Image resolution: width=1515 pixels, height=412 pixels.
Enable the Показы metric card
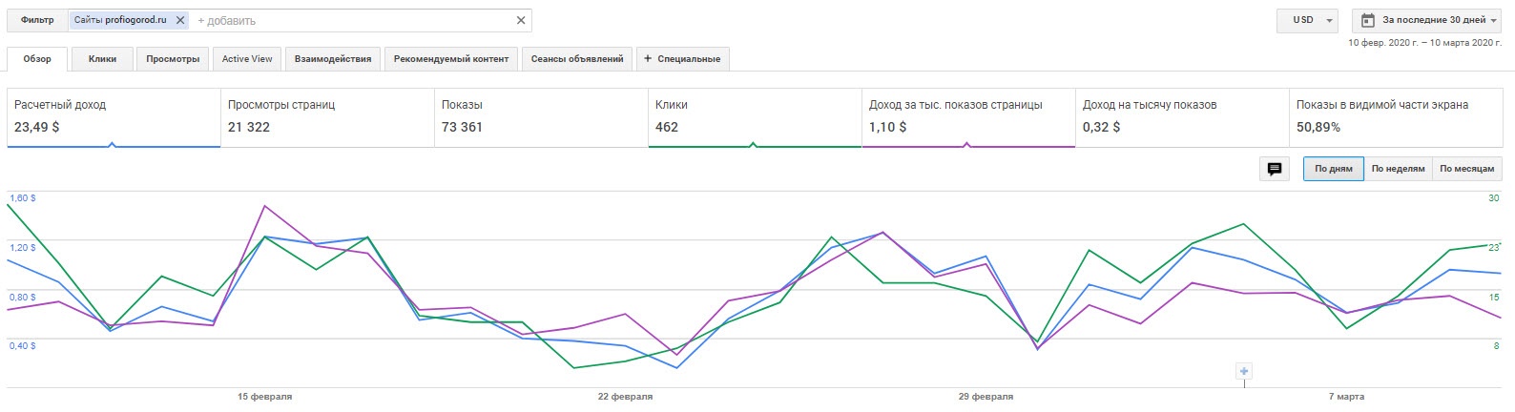click(x=540, y=116)
